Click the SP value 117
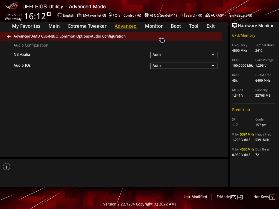The width and height of the screenshot is (279, 209). 235,125
